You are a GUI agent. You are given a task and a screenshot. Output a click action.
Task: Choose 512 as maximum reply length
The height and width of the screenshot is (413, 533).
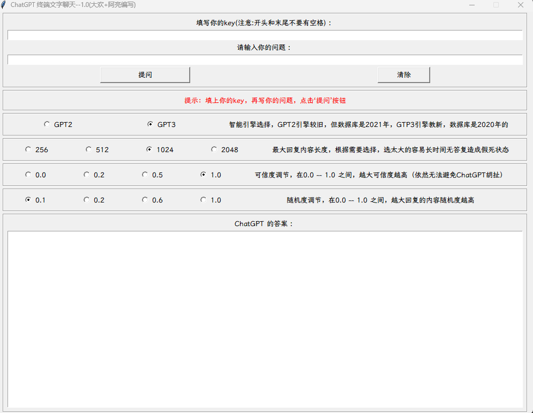pyautogui.click(x=88, y=149)
